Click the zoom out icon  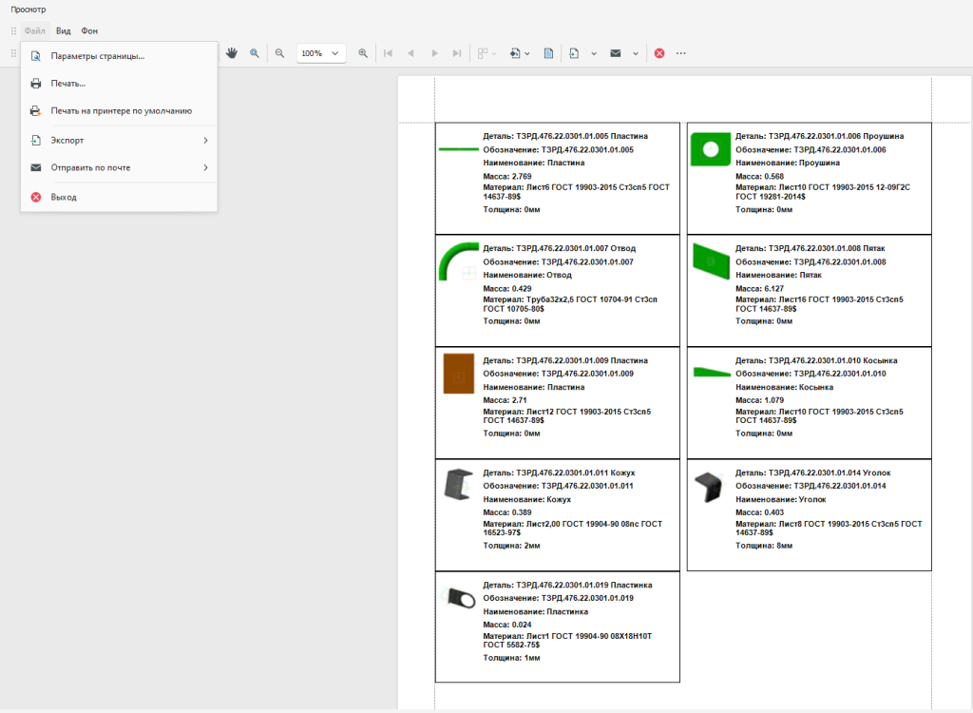tap(279, 53)
